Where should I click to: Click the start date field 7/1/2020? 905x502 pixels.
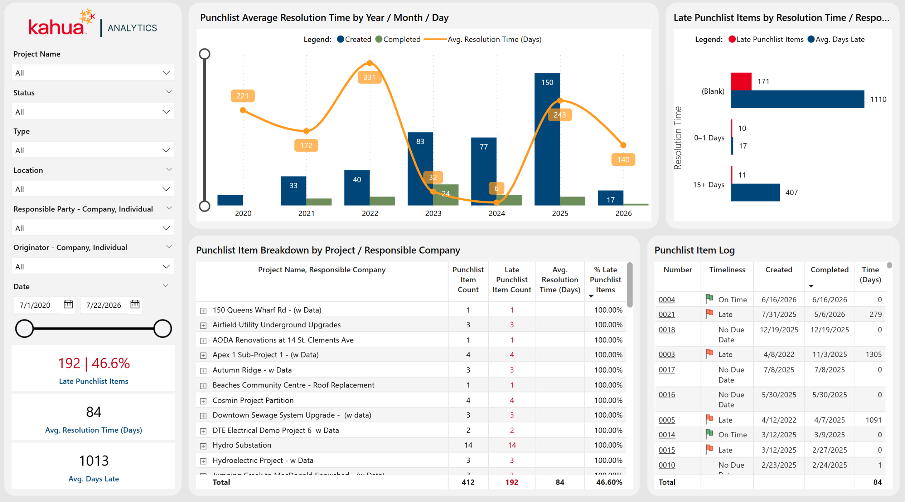pos(35,305)
